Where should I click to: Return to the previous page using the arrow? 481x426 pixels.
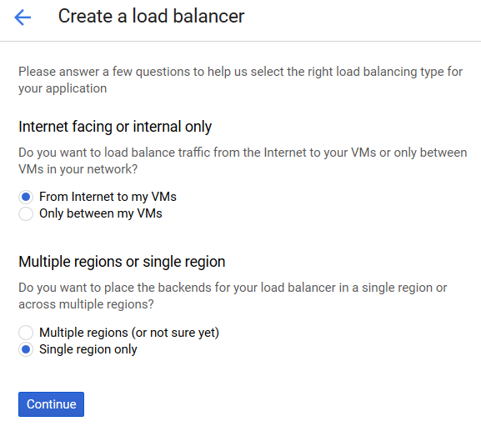[x=23, y=18]
